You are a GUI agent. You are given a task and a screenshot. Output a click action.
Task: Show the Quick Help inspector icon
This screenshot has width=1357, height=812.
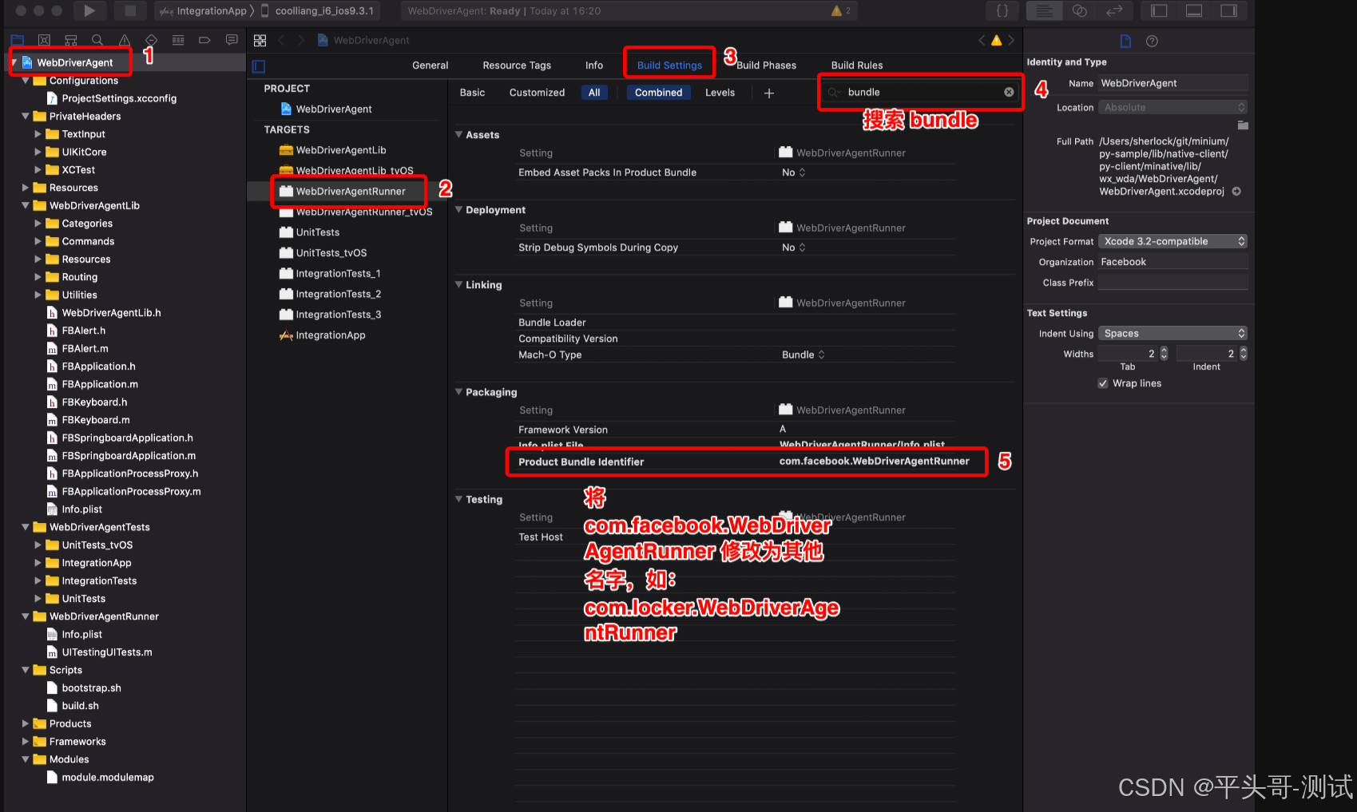1152,41
